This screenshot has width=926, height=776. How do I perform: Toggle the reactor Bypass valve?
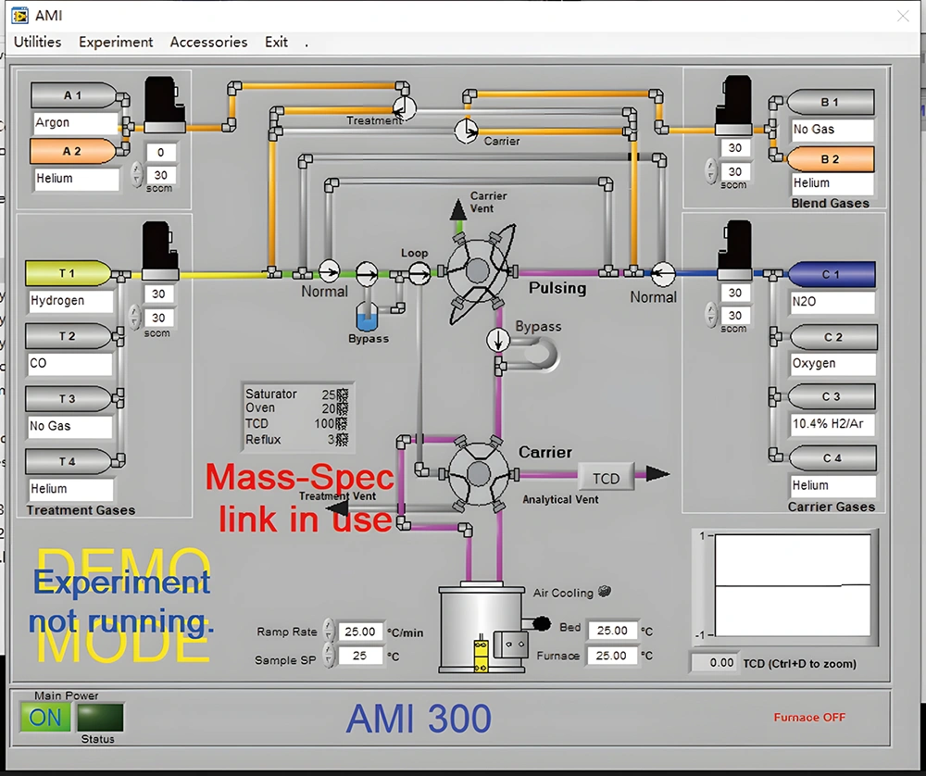(x=499, y=340)
